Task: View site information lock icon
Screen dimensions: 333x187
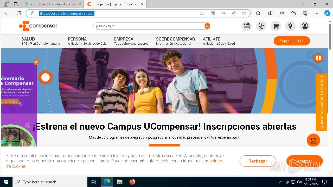Action: pyautogui.click(x=33, y=13)
